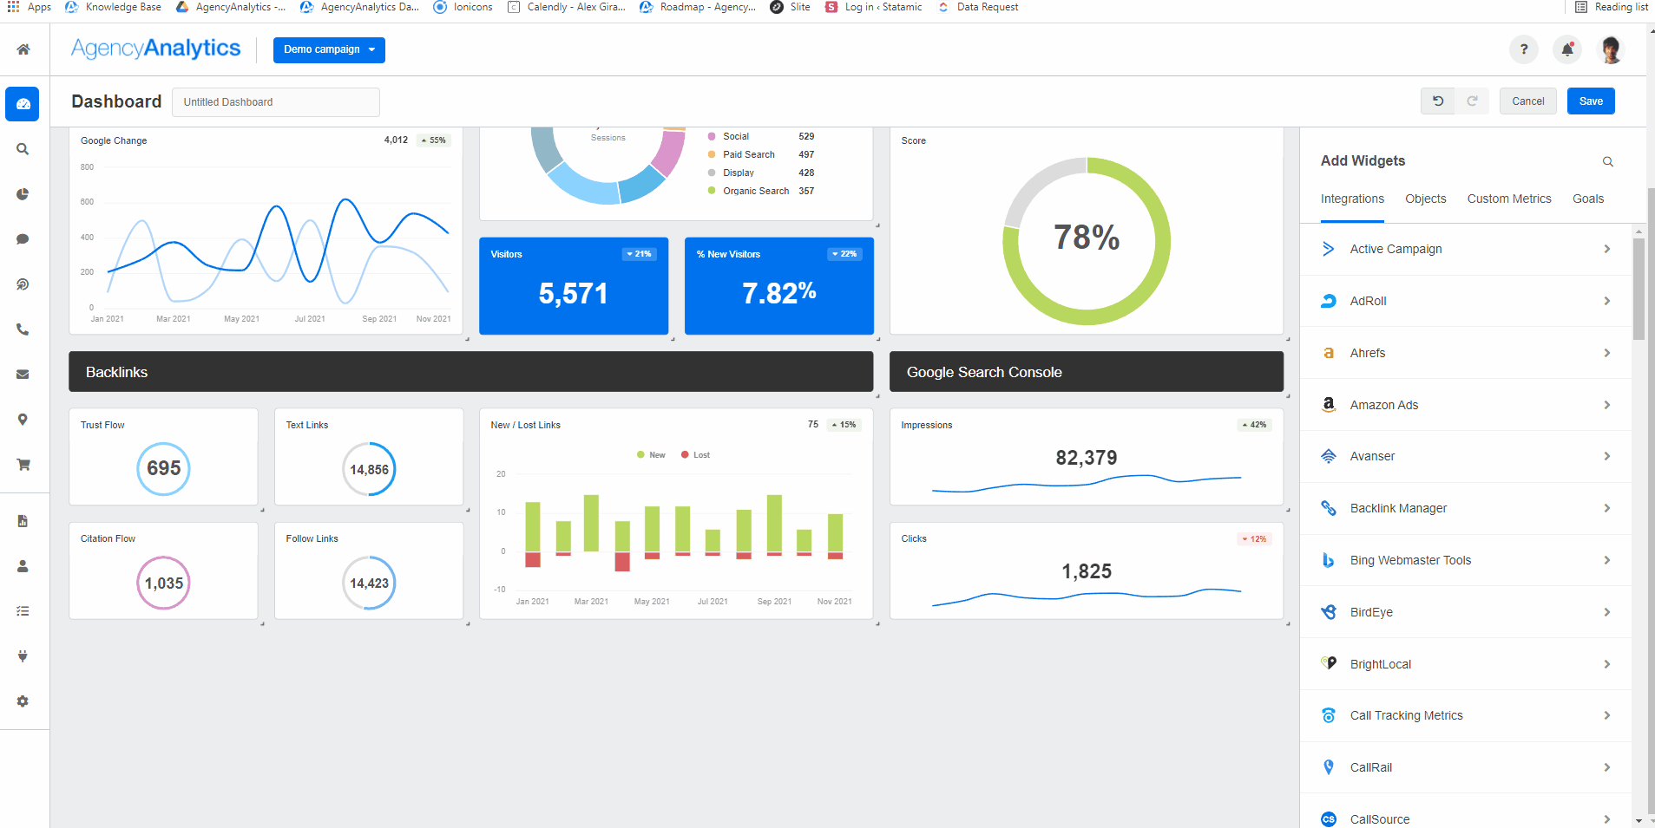Open the Demo campaign dropdown
1655x828 pixels.
tap(329, 49)
